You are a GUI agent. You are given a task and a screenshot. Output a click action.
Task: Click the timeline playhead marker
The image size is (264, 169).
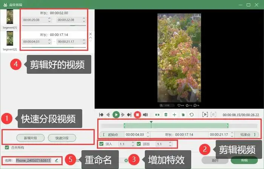point(151,122)
